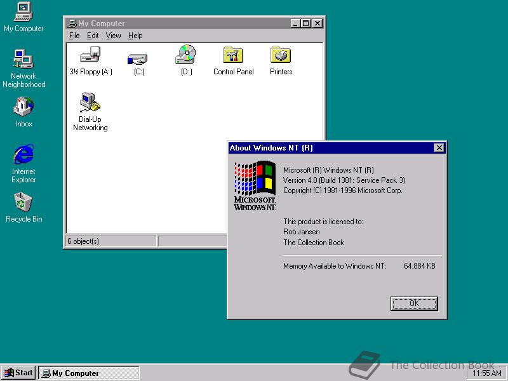Select the 3½ Floppy (A:) drive icon

click(90, 60)
